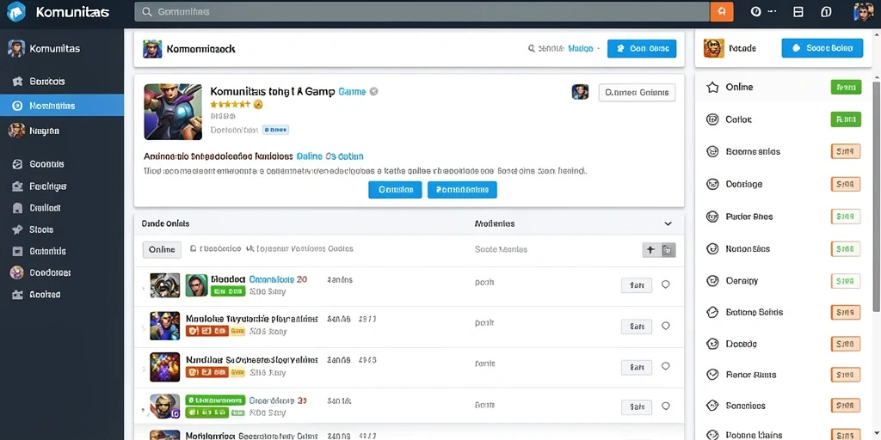Select the highlighted Nomunitas sidebar item
The height and width of the screenshot is (440, 881).
62,106
